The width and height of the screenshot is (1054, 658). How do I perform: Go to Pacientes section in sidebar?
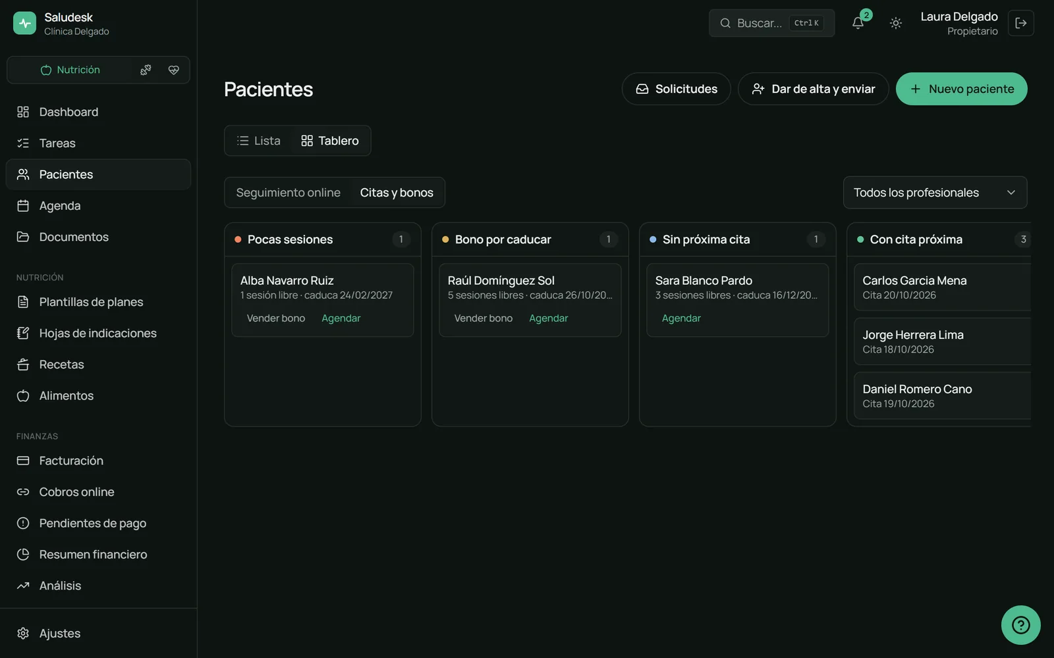98,174
